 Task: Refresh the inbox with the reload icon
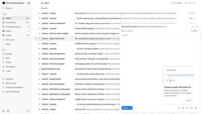194,3
